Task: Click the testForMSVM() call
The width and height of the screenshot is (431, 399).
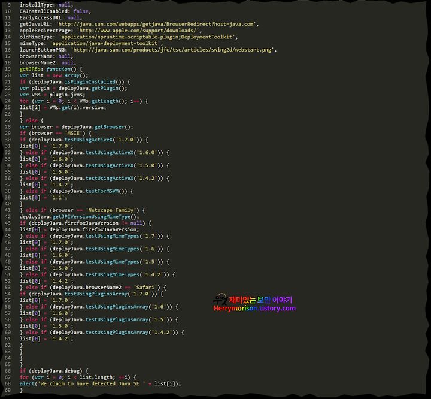Action: (107, 191)
